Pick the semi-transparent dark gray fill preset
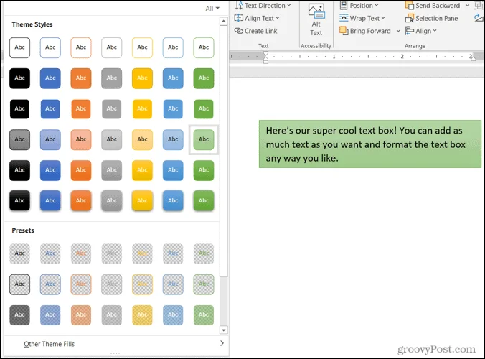The image size is (485, 359). pos(19,315)
